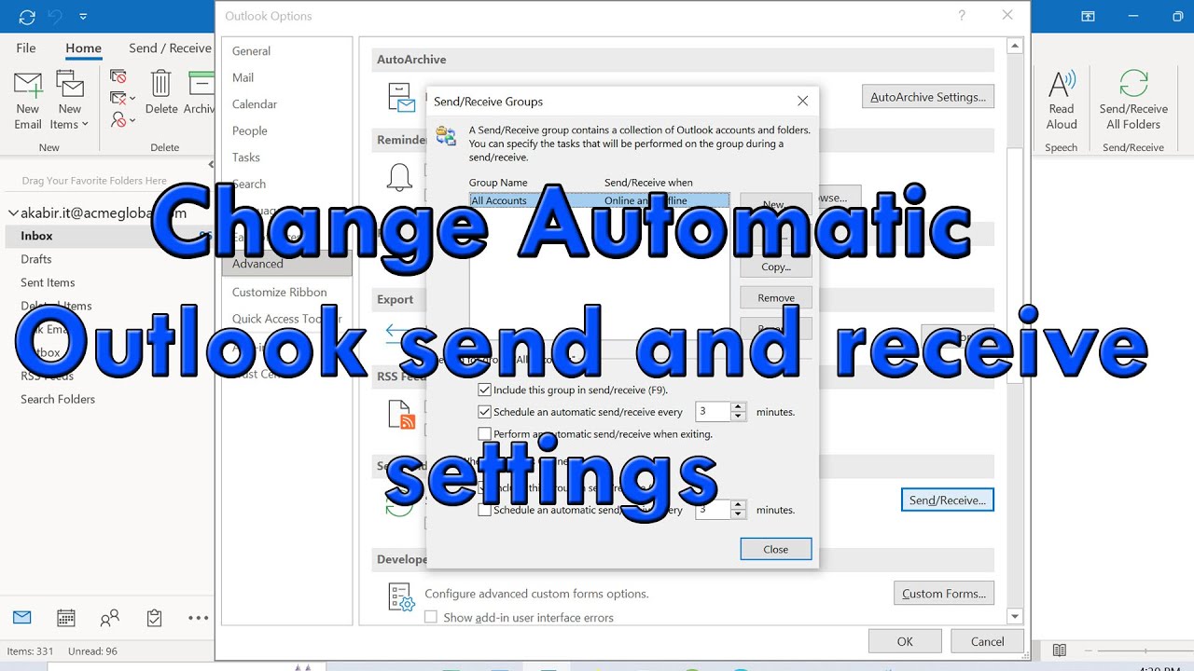Select Advanced category in Outlook Options
This screenshot has height=671, width=1194.
(287, 264)
